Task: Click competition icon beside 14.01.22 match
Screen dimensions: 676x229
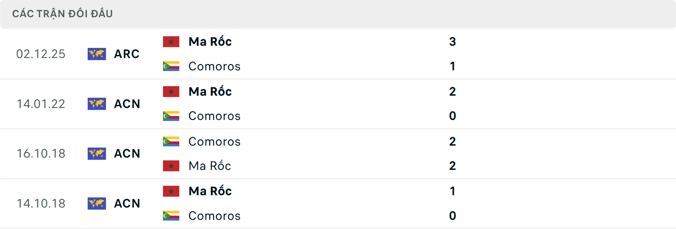Action: coord(97,104)
